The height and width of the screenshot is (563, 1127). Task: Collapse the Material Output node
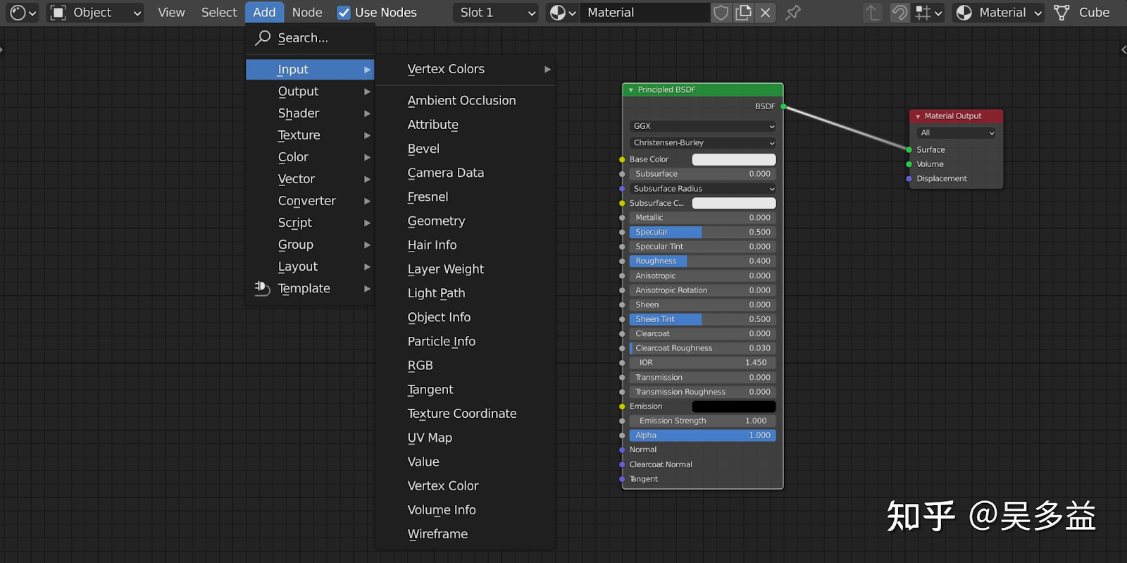(918, 116)
